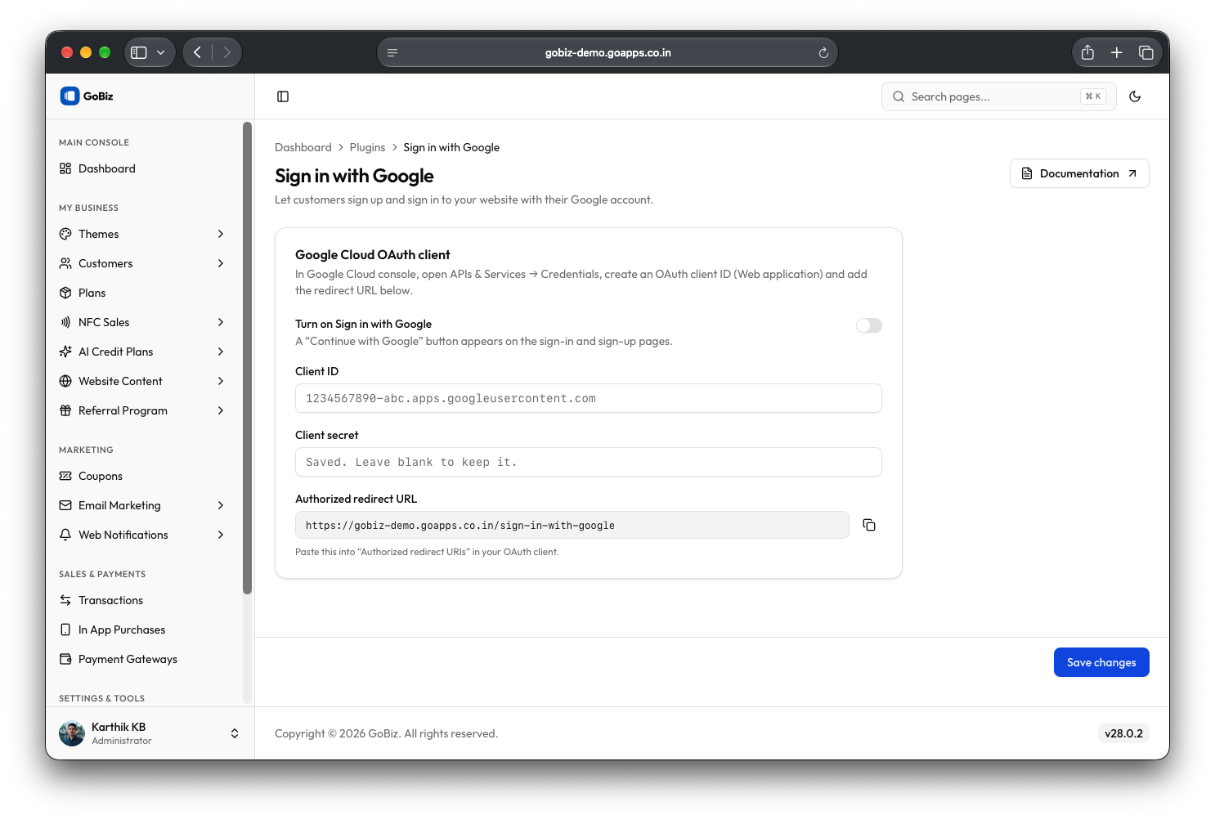The image size is (1215, 820).
Task: Enable the Sign in with Google switch
Action: [869, 325]
